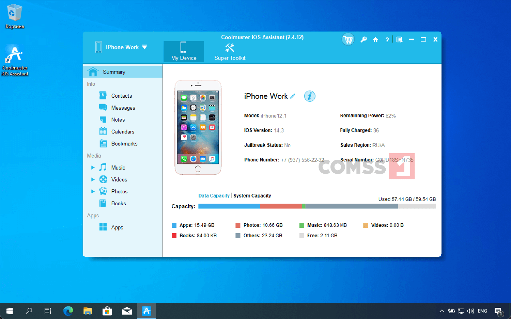Click the Notes icon in sidebar
This screenshot has height=319, width=511.
(x=103, y=120)
